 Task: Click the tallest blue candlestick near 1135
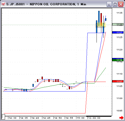[99, 18]
